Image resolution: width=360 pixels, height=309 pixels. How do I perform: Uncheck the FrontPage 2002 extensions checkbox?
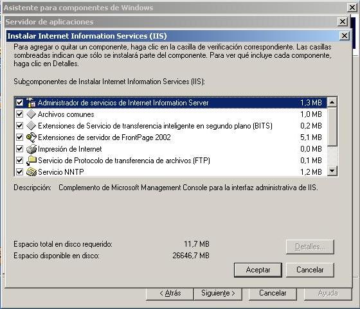tap(20, 137)
